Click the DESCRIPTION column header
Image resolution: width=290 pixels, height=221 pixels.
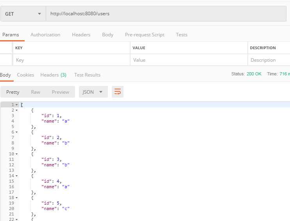(263, 48)
